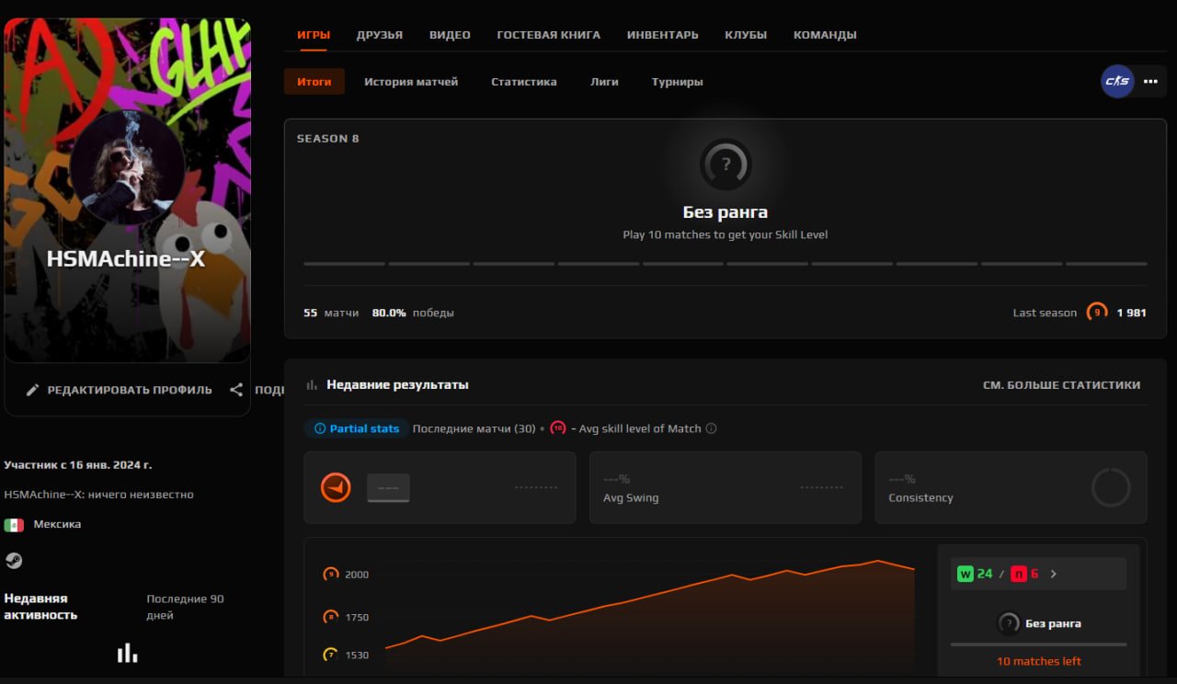Switch to the ДРУЗЬЯ tab
Viewport: 1177px width, 684px height.
pos(380,35)
